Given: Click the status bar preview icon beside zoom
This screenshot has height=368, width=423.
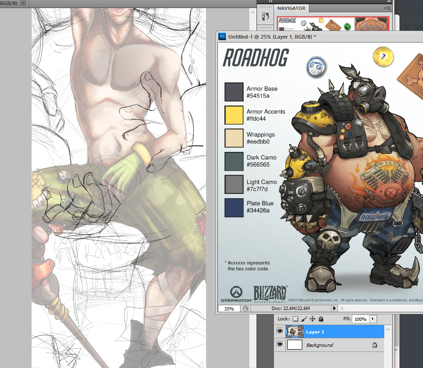Looking at the screenshot, I should pos(246,309).
